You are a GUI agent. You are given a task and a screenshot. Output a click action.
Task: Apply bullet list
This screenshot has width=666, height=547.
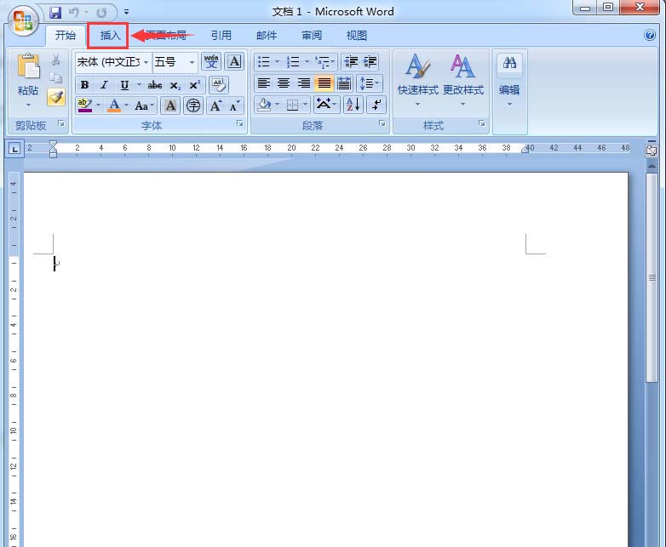(x=264, y=62)
